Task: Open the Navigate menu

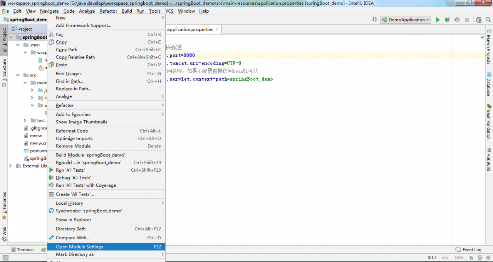Action: click(49, 11)
